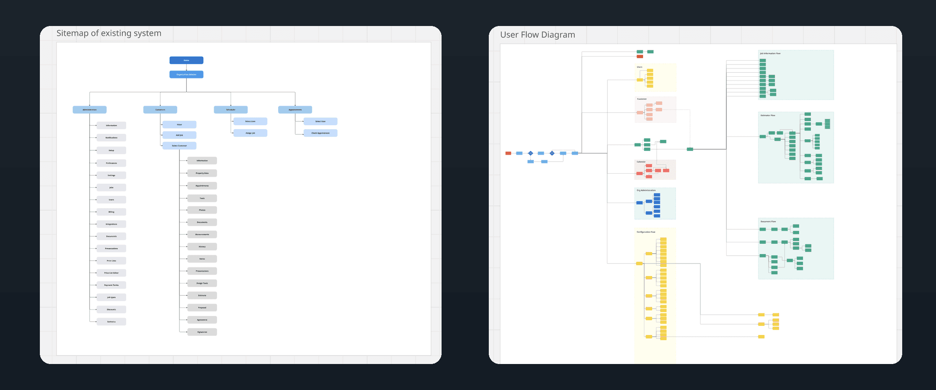
Task: Select the Customers branch node
Action: click(160, 110)
